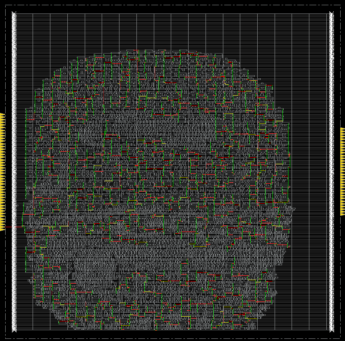Image resolution: width=345 pixels, height=341 pixels.
Task: Click the circular cluster of placed standard cells
Action: tap(158, 190)
